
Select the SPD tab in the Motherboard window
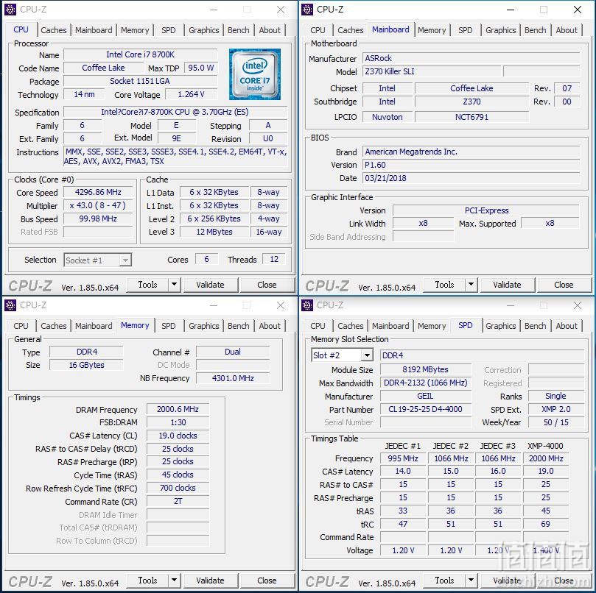point(466,30)
